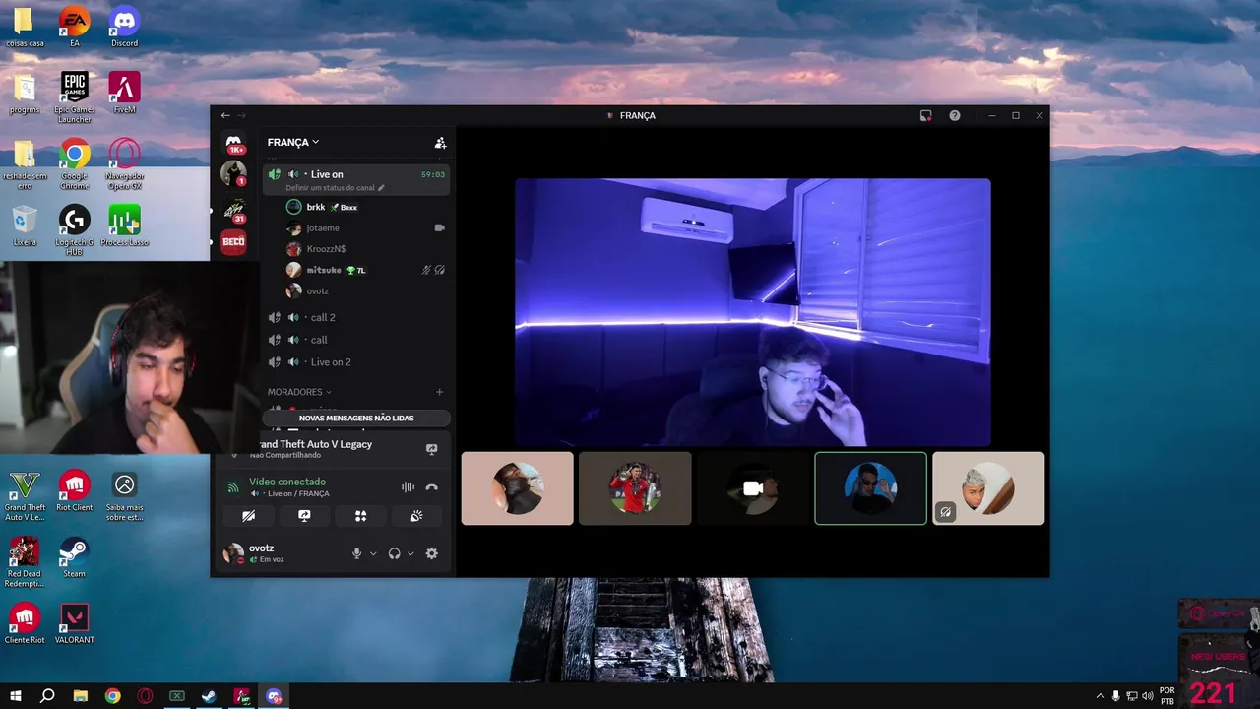Open Steam from the taskbar
Viewport: 1260px width, 709px height.
coord(210,696)
